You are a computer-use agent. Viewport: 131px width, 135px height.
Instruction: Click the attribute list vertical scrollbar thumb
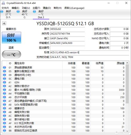click(127, 84)
